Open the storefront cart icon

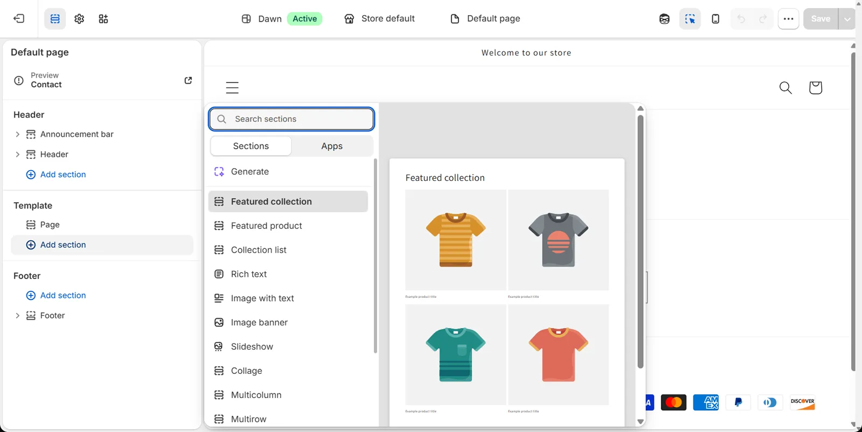pyautogui.click(x=816, y=88)
